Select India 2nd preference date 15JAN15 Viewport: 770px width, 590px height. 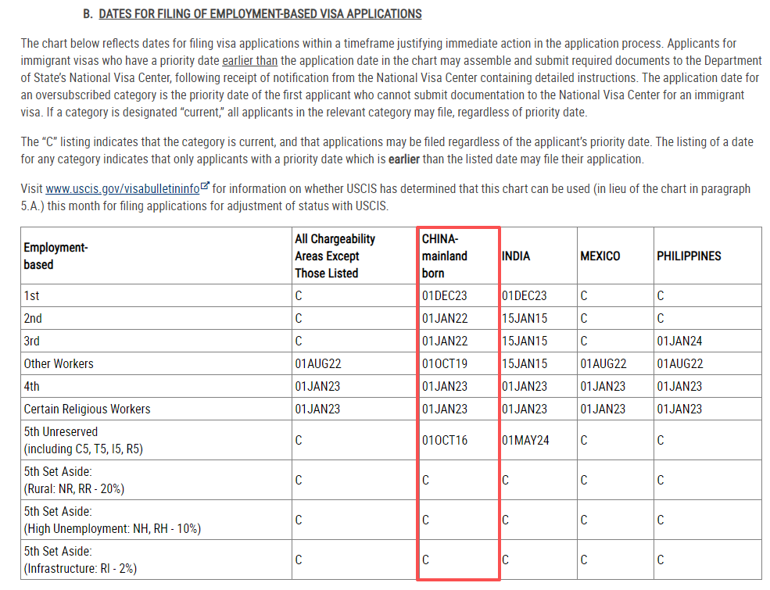pos(524,319)
